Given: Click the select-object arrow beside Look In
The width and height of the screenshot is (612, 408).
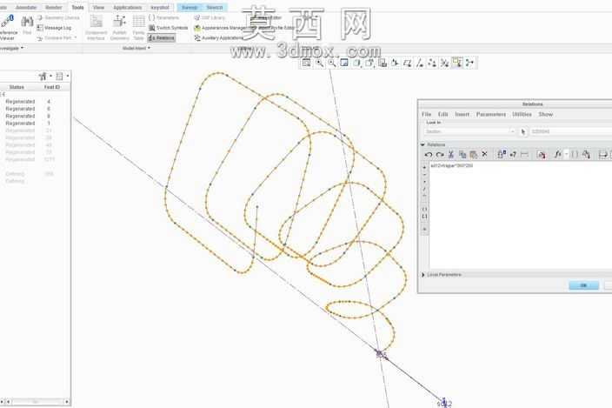Looking at the screenshot, I should coord(523,131).
